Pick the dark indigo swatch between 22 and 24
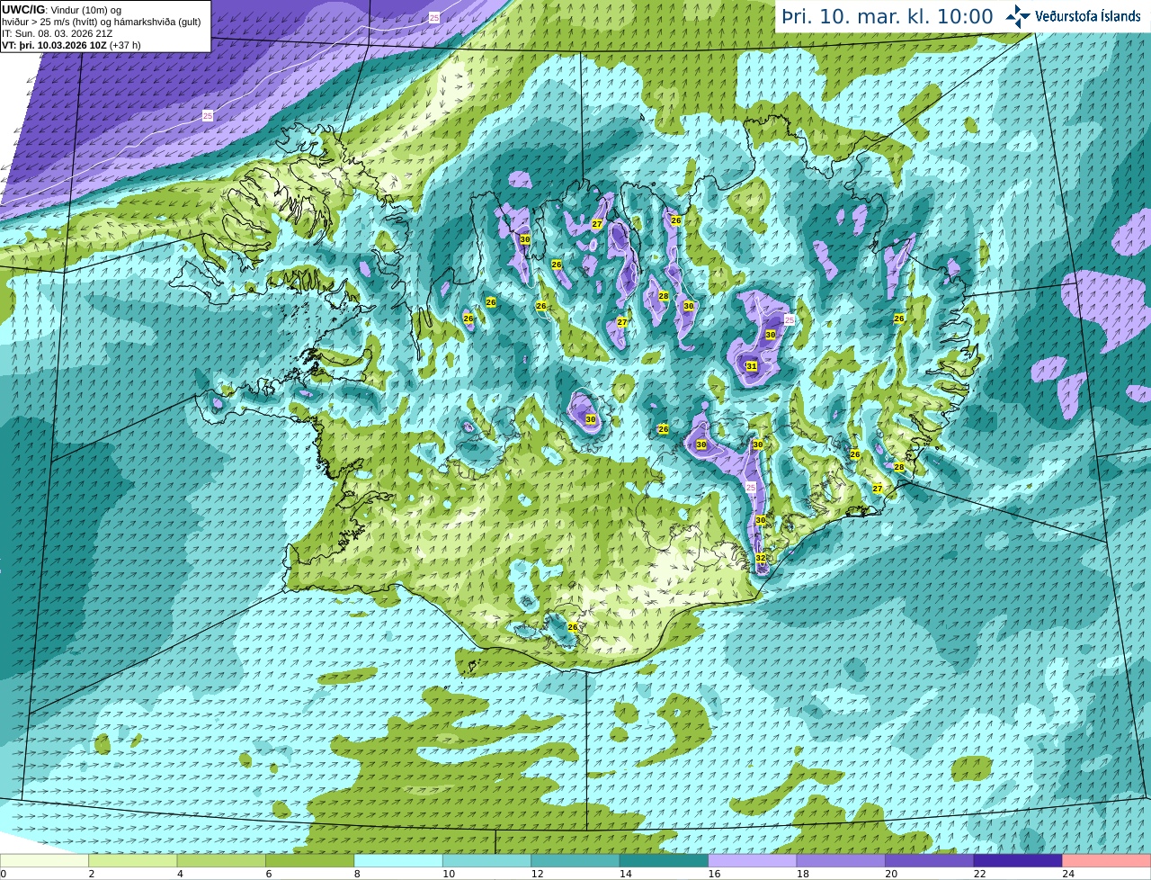The width and height of the screenshot is (1151, 880). [1019, 860]
